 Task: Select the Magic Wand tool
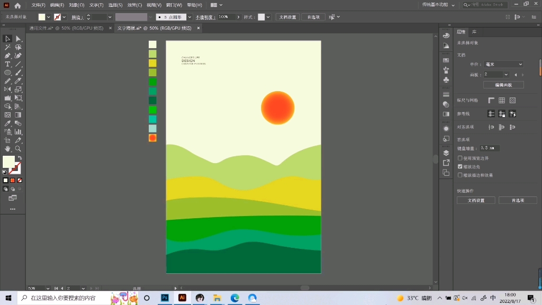(x=7, y=47)
